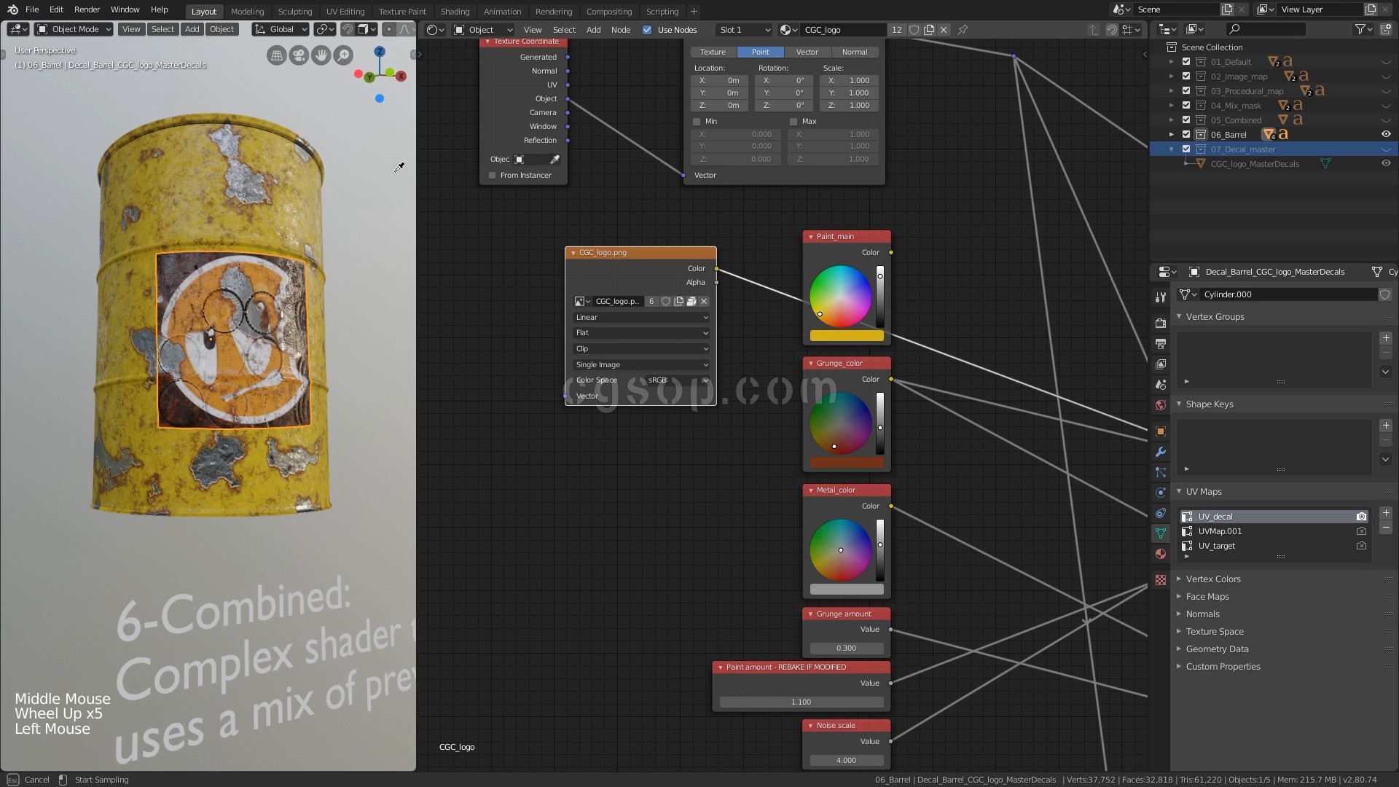The height and width of the screenshot is (787, 1399).
Task: Add a new UV map
Action: click(x=1386, y=514)
